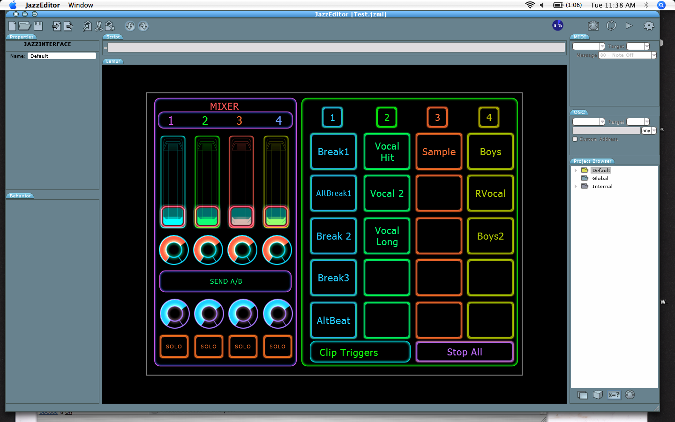Enable the Custom Address checkbox
The width and height of the screenshot is (675, 422).
click(x=575, y=139)
